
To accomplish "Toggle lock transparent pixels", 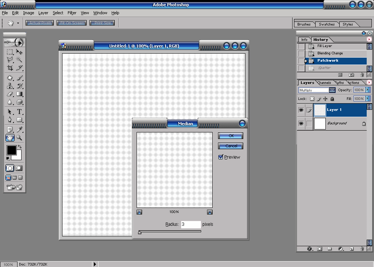I will tap(312, 98).
